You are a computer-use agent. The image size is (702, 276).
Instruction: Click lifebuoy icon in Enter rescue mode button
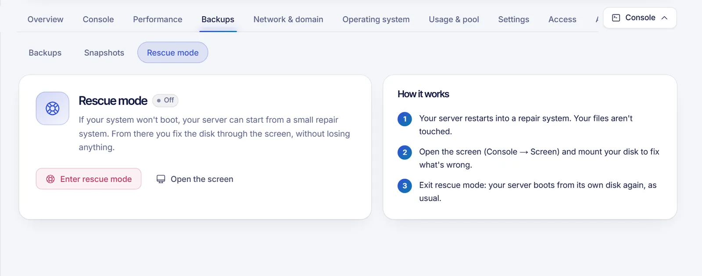[x=50, y=179]
